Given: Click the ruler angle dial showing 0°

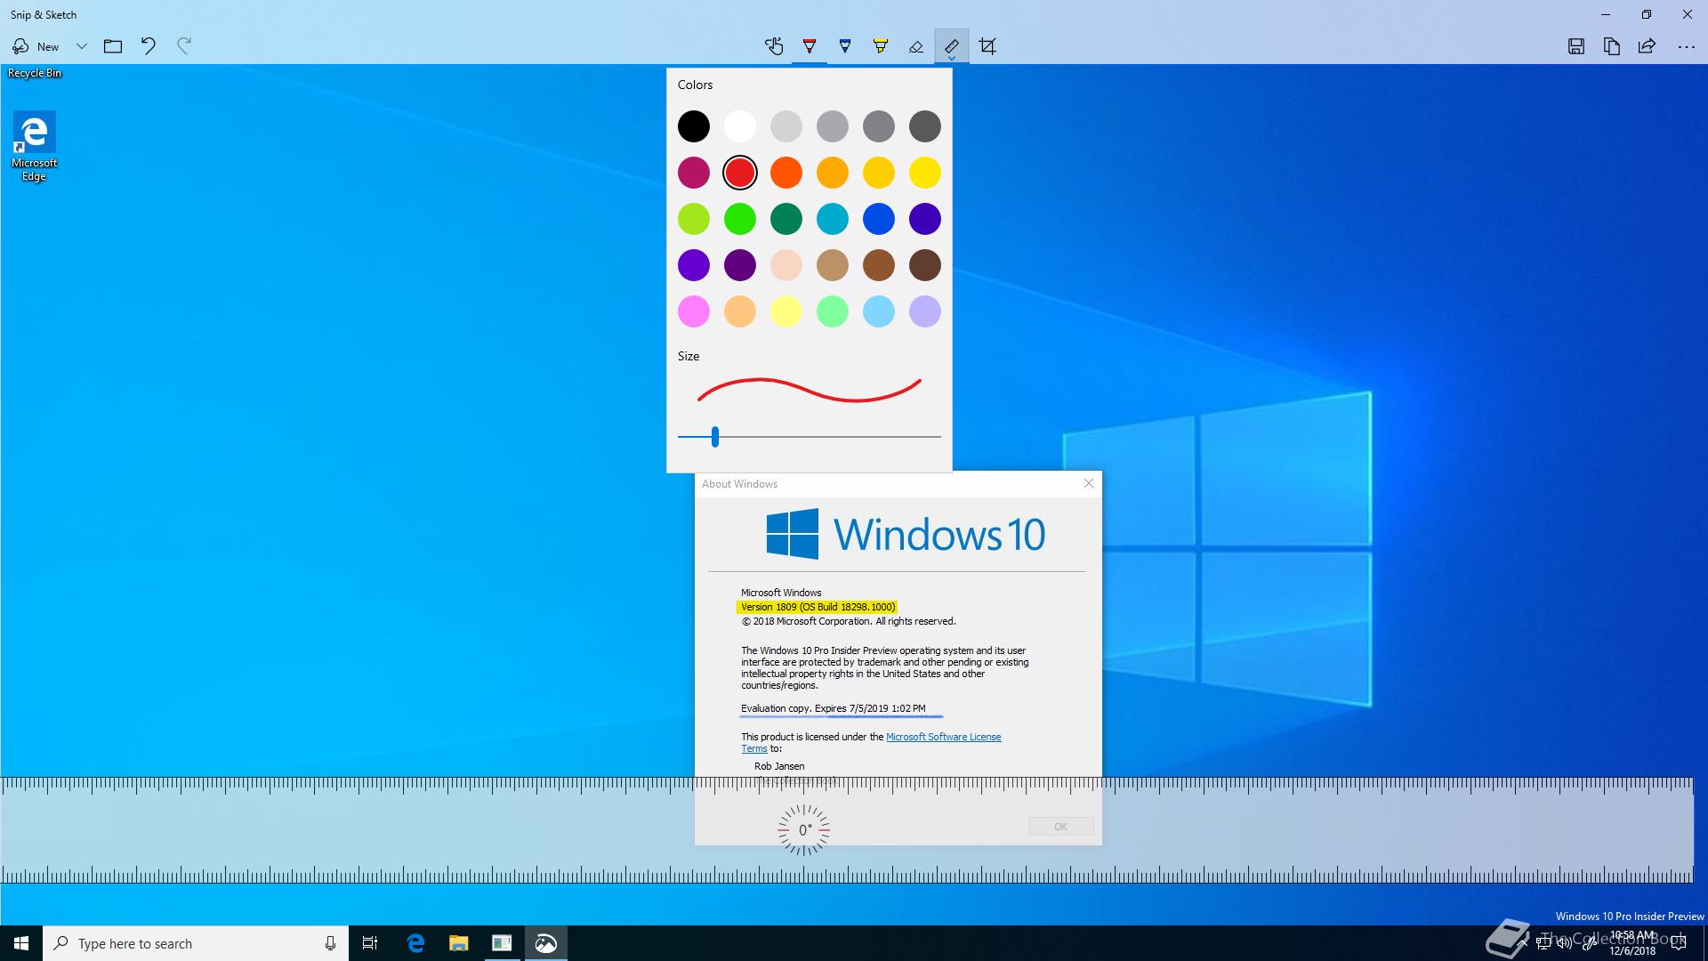Looking at the screenshot, I should pyautogui.click(x=804, y=830).
